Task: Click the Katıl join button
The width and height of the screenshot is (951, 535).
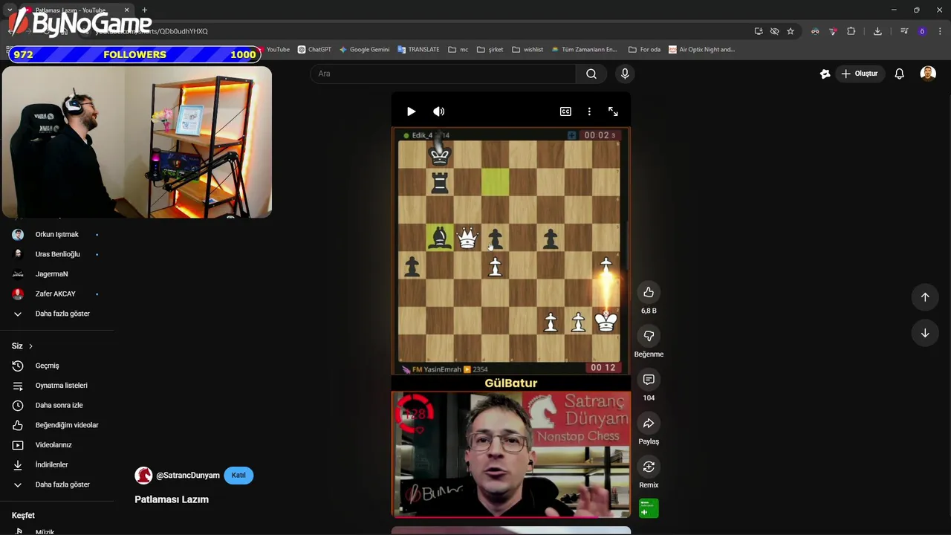Action: click(x=238, y=476)
